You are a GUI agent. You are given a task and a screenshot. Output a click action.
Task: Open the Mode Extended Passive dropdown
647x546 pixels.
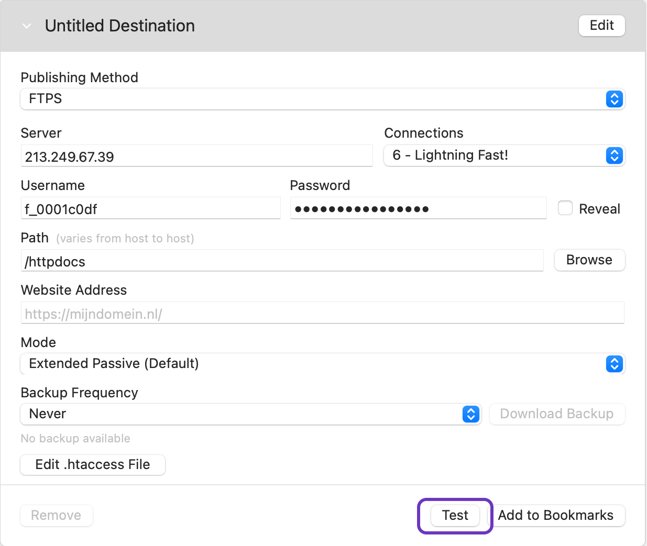point(314,364)
